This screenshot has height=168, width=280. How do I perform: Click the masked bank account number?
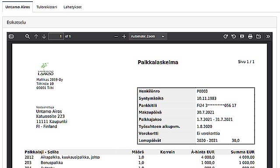coord(217,106)
